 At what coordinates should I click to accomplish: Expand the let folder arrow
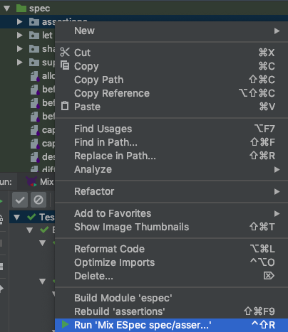tap(19, 36)
